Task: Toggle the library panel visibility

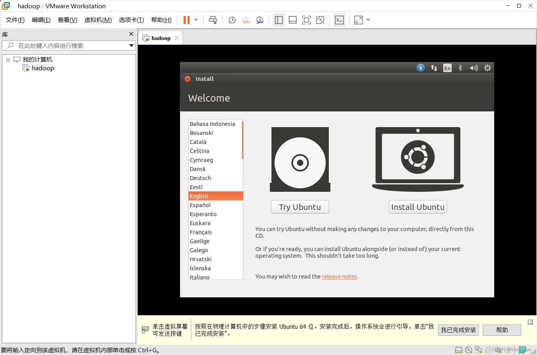Action: point(279,20)
